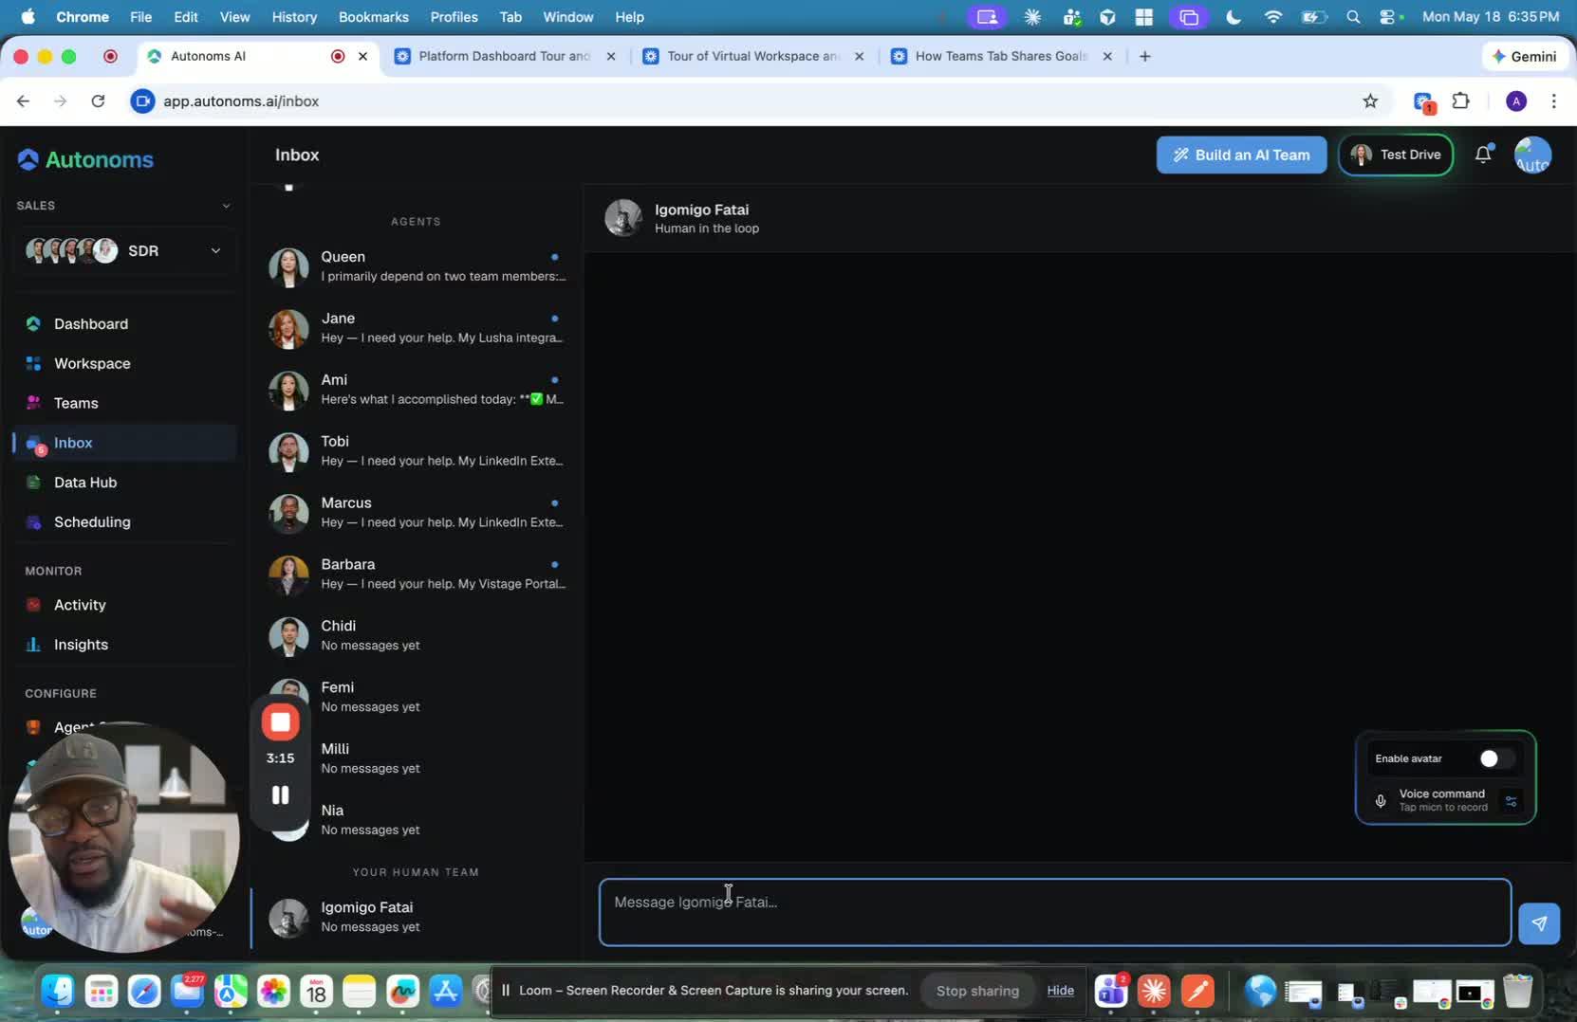1577x1022 pixels.
Task: Open the Bookmarks menu
Action: point(373,17)
